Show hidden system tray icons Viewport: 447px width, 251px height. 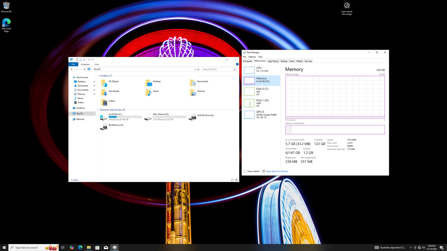pyautogui.click(x=411, y=247)
